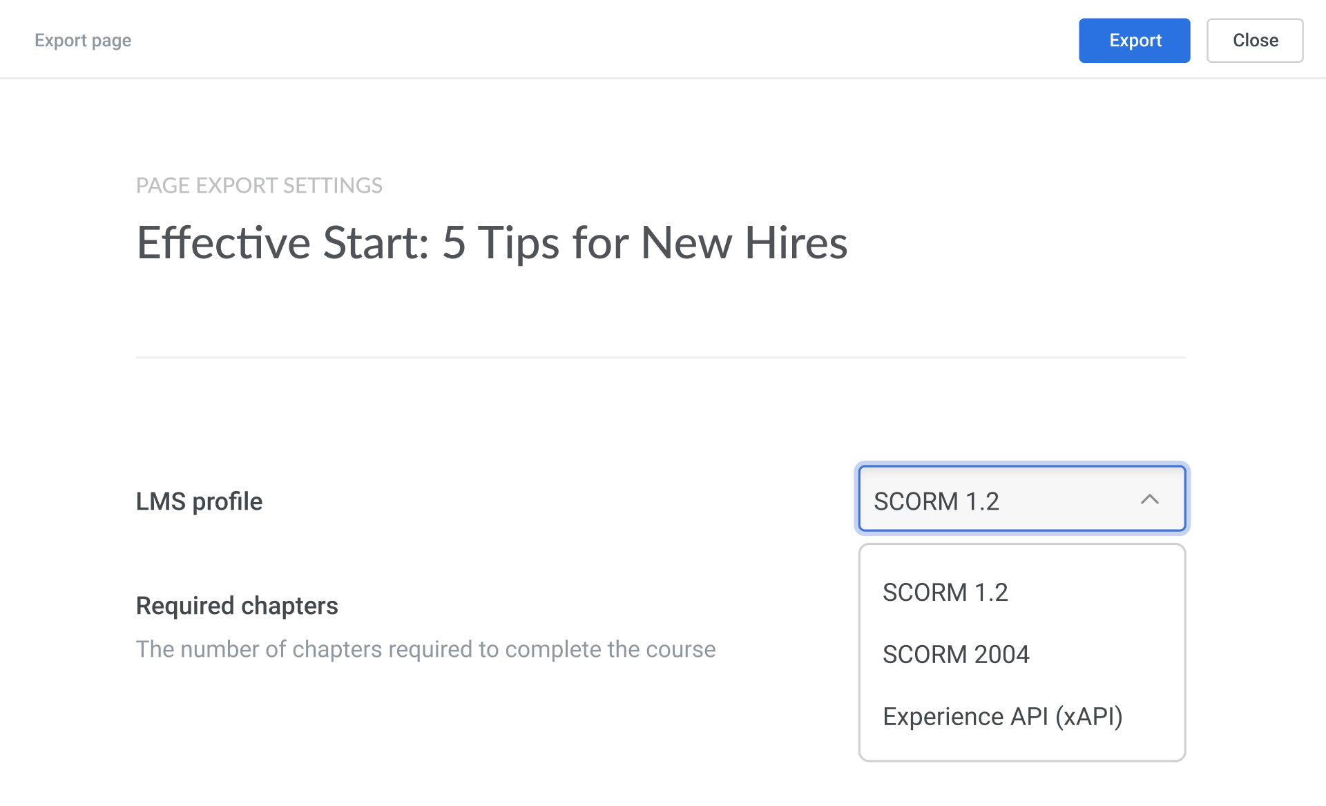The width and height of the screenshot is (1326, 806).
Task: Click the Export page header label
Action: coord(83,41)
